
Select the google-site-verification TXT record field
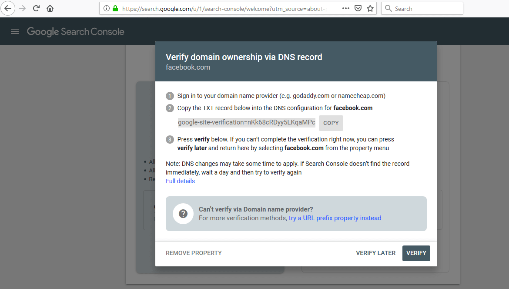246,123
